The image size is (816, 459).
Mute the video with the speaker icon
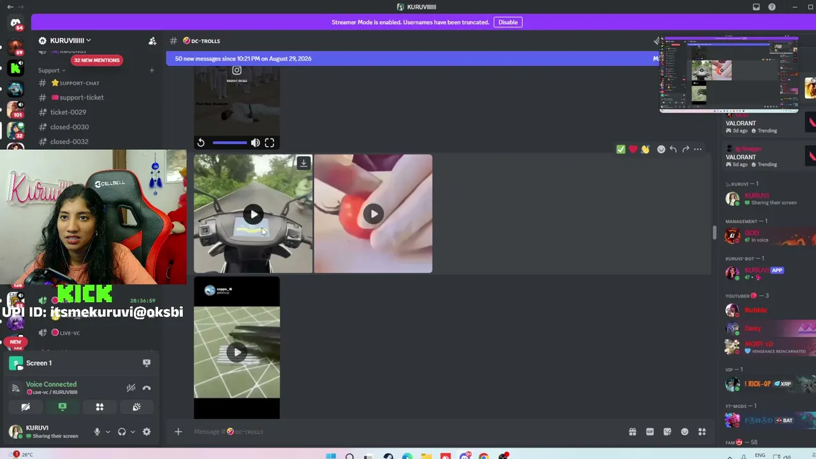[255, 143]
